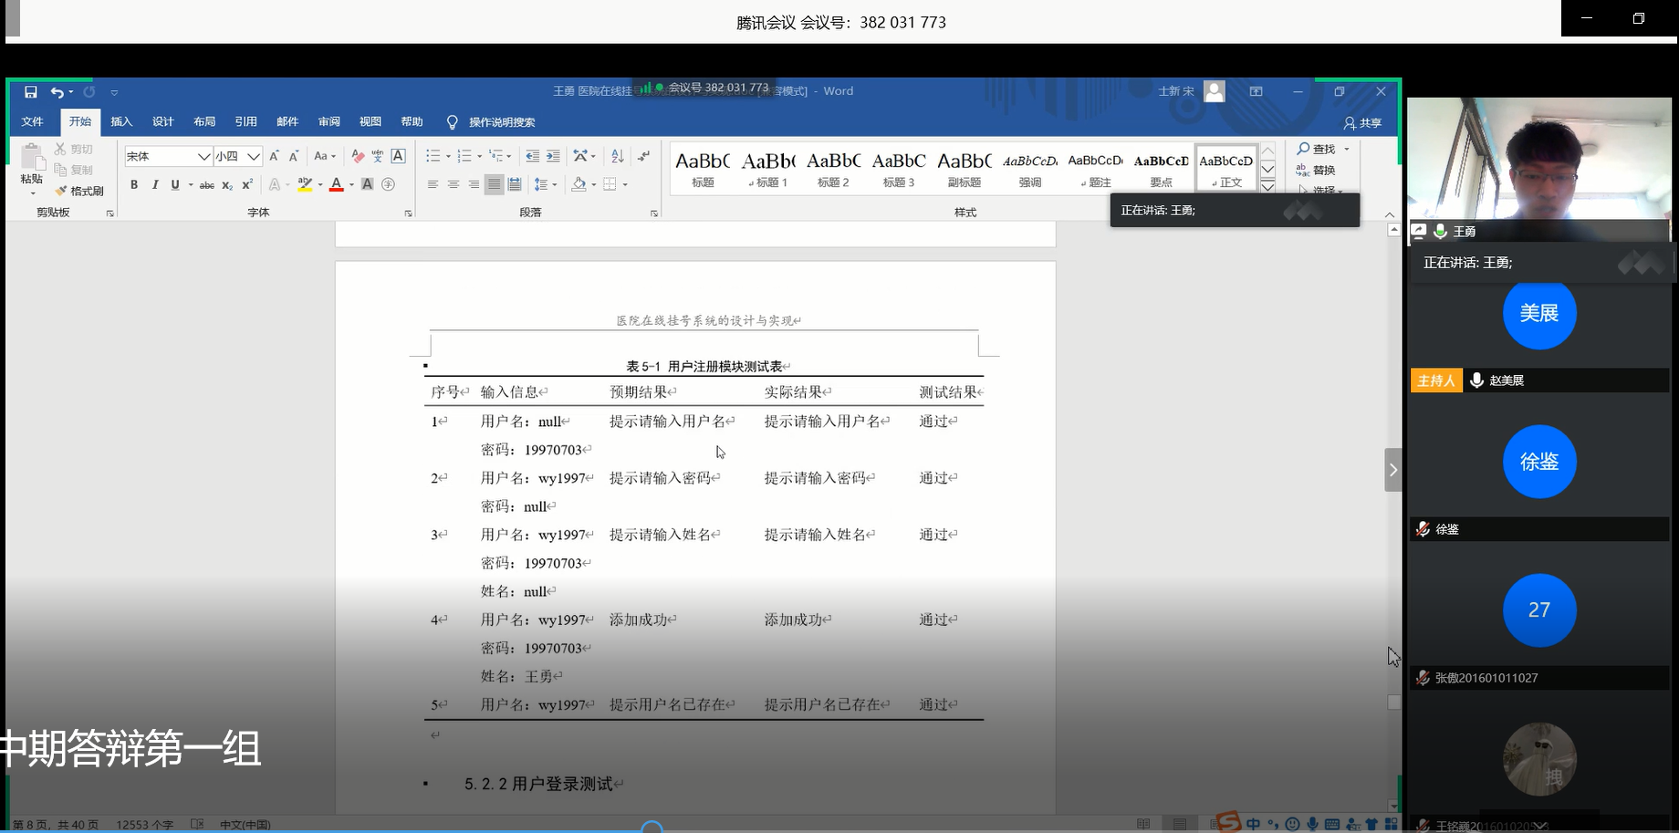This screenshot has width=1679, height=833.
Task: Switch to the 审阅 (Review) tab
Action: tap(328, 122)
